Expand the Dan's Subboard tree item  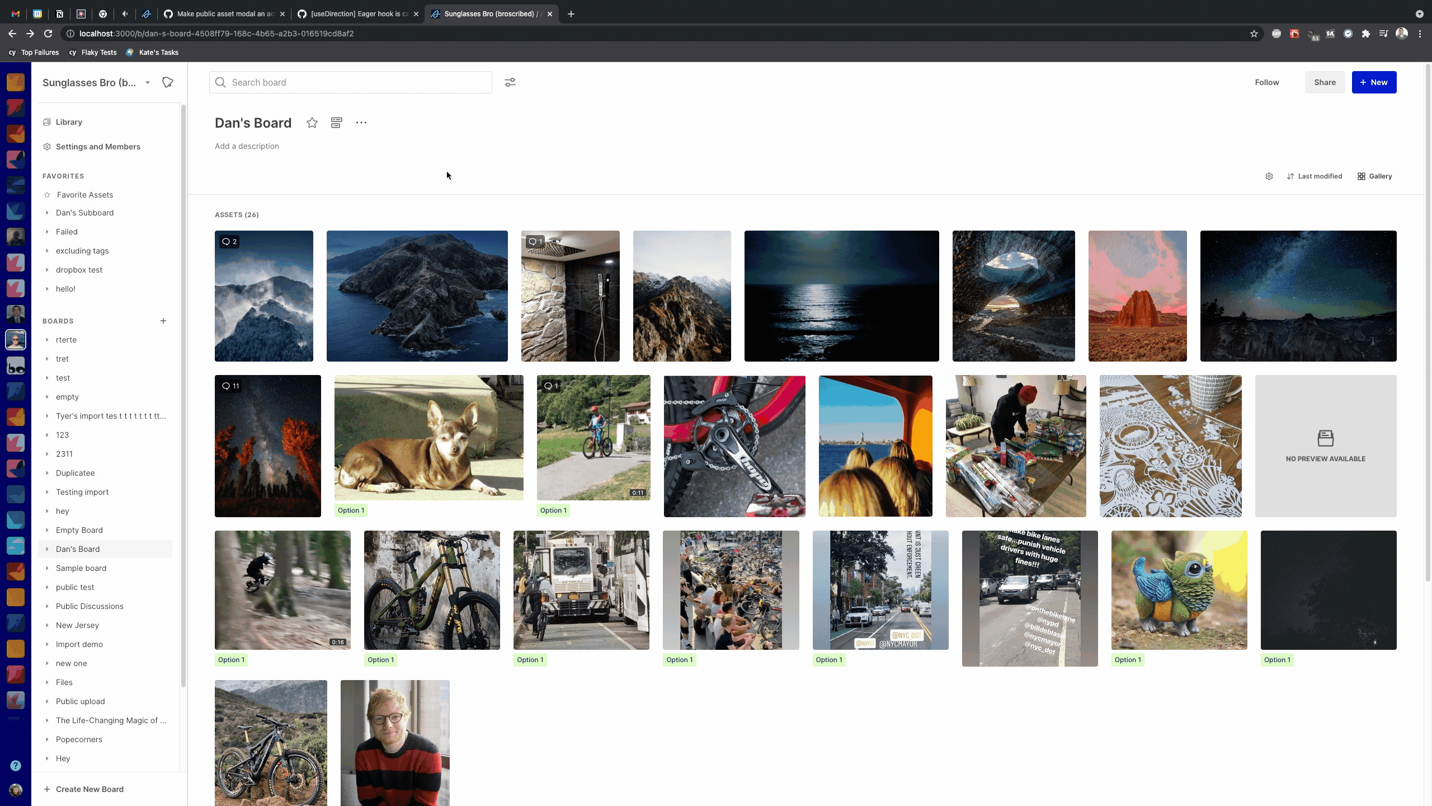click(47, 213)
